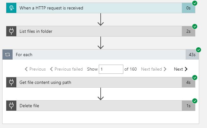Image resolution: width=207 pixels, height=128 pixels.
Task: Jump to Previous failed iteration
Action: [x=66, y=69]
